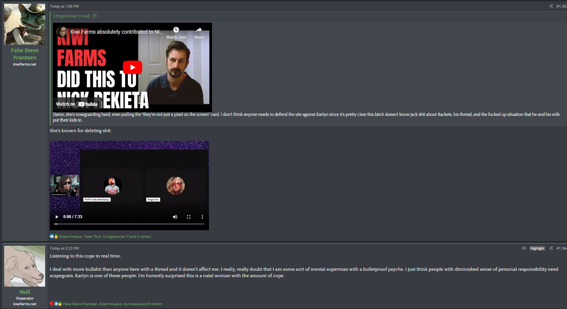567x309 pixels.
Task: Click the heart reaction icon on Null's post
Action: click(x=52, y=304)
